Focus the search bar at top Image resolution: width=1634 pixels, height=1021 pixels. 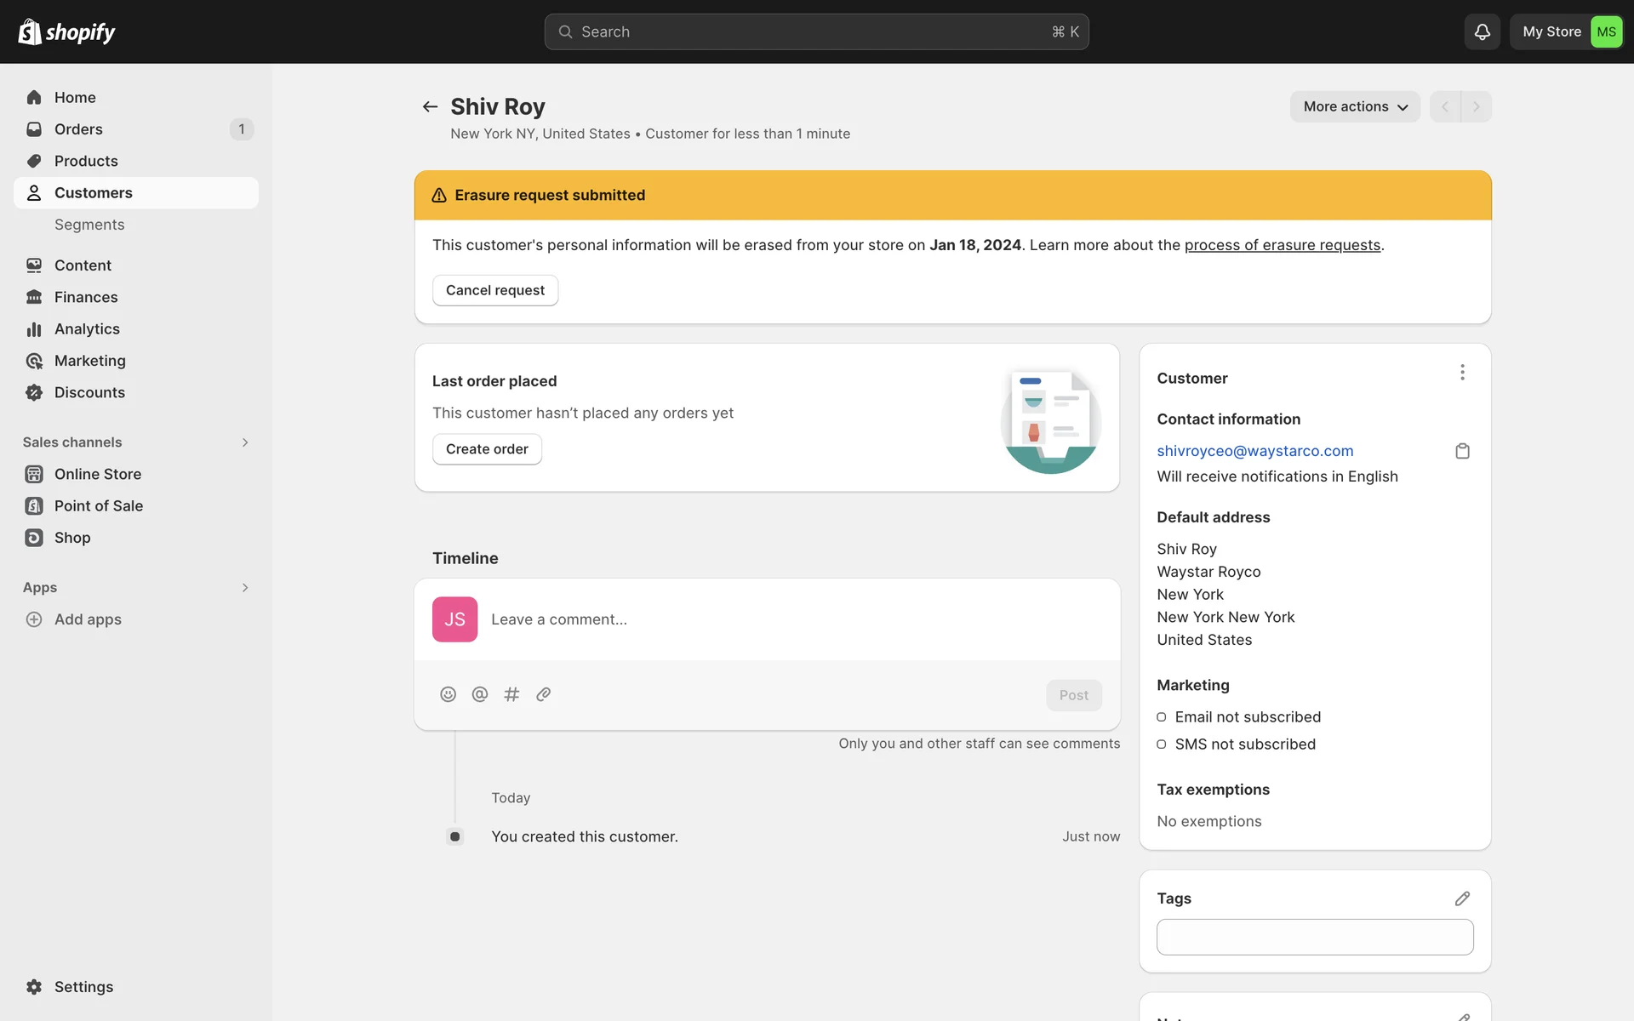815,31
